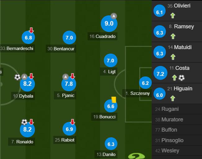This screenshot has height=159, width=202.
Task: Open Cuadrado's 9.0 rating circle
Action: coord(109,24)
